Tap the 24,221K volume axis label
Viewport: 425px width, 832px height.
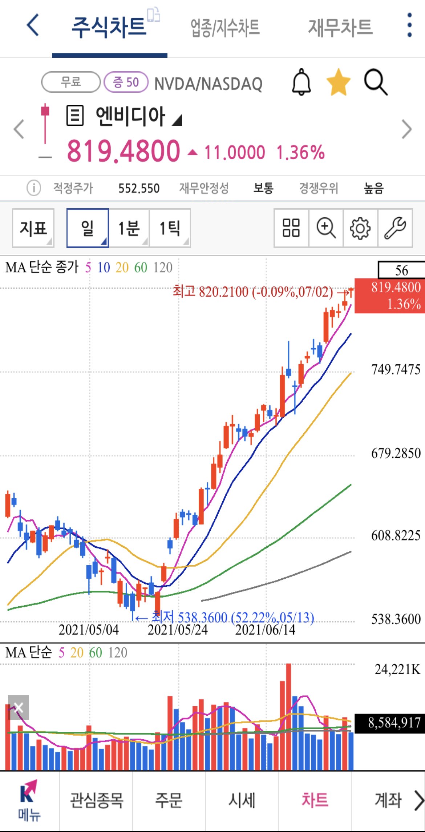coord(397,669)
